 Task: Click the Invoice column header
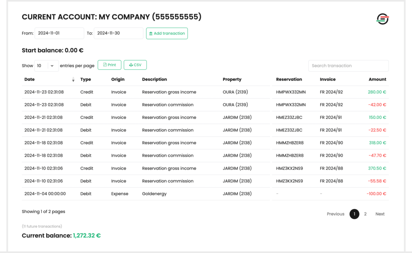(328, 80)
